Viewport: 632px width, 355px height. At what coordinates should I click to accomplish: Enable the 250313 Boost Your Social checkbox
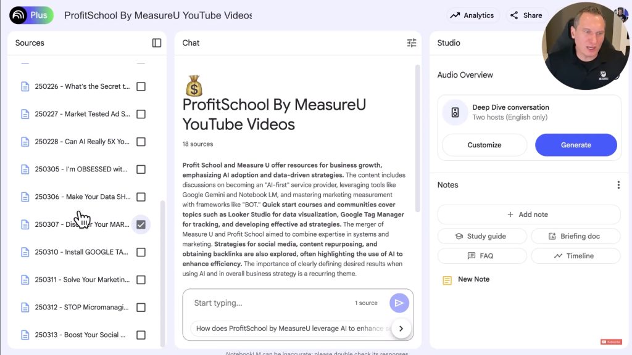pyautogui.click(x=141, y=335)
